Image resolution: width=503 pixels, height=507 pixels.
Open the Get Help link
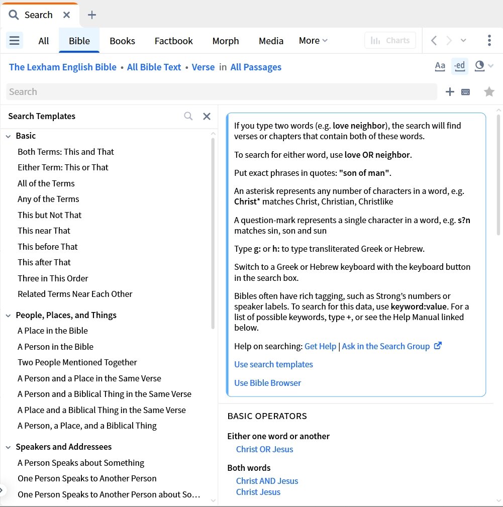(x=321, y=346)
